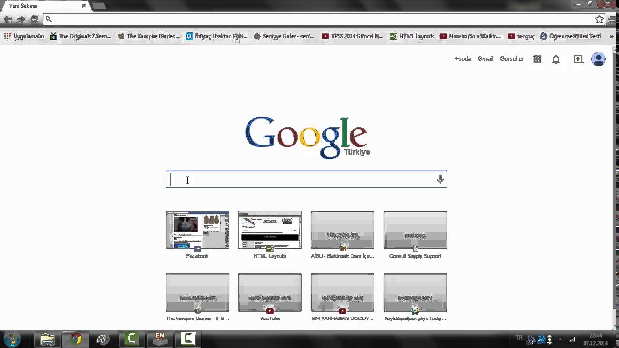
Task: Open the Windows Start button
Action: click(12, 339)
